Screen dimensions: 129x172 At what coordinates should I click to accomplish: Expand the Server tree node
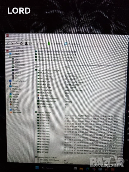[8, 83]
